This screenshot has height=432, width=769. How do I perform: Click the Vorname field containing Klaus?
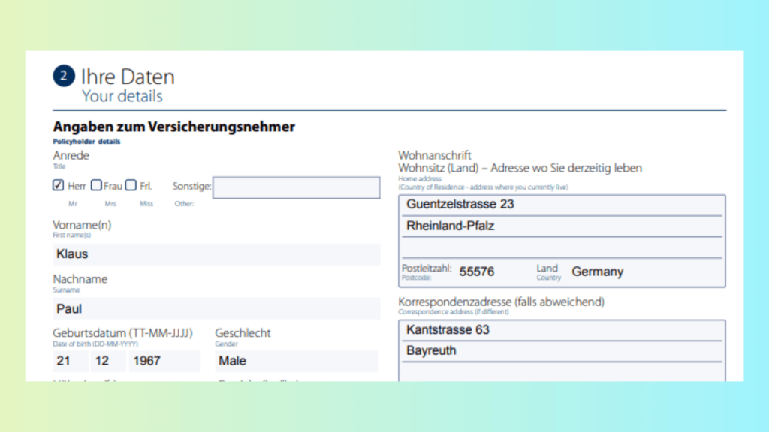pos(216,254)
